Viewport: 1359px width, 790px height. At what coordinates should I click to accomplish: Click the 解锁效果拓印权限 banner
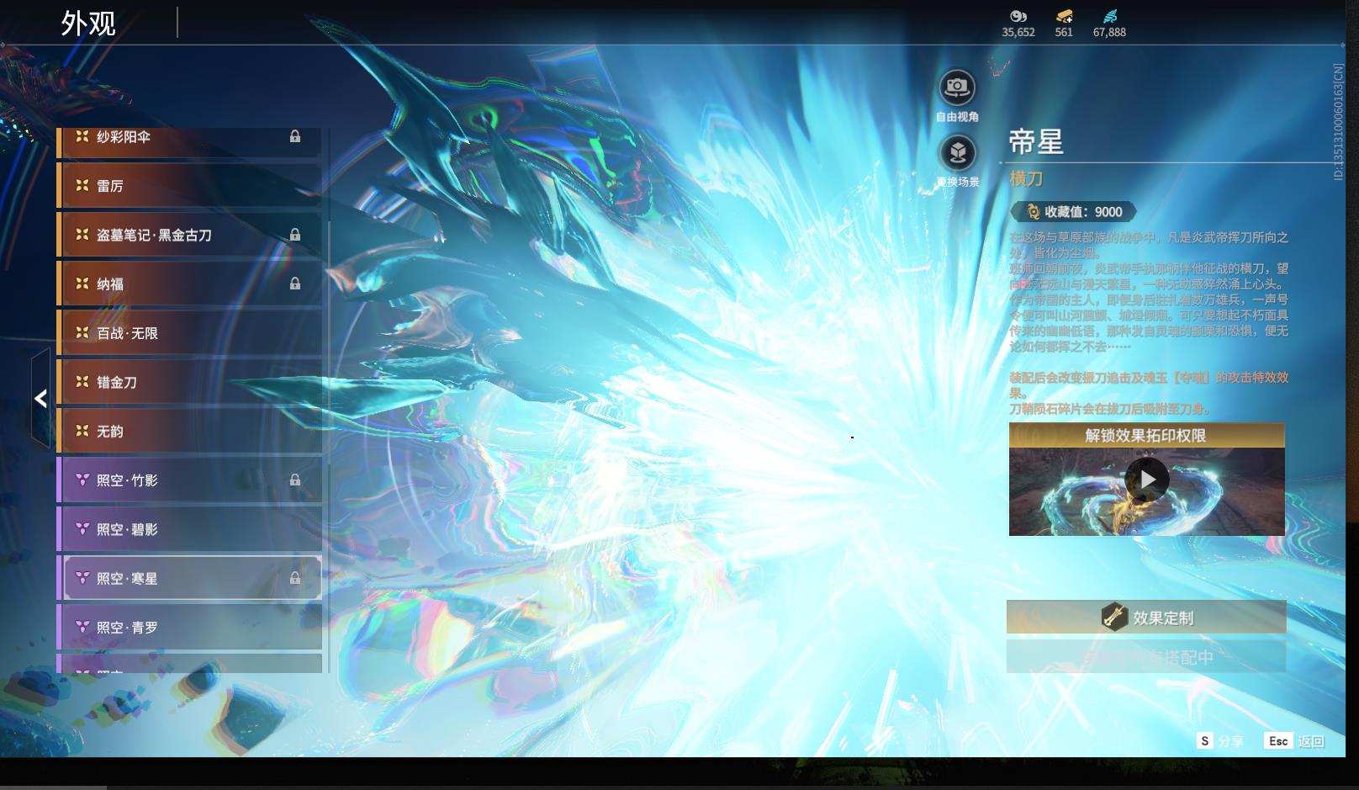1147,435
